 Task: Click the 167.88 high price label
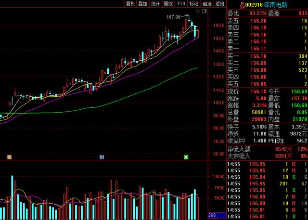173,17
